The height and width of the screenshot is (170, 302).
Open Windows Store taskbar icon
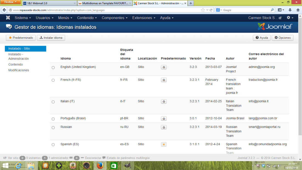(114, 166)
